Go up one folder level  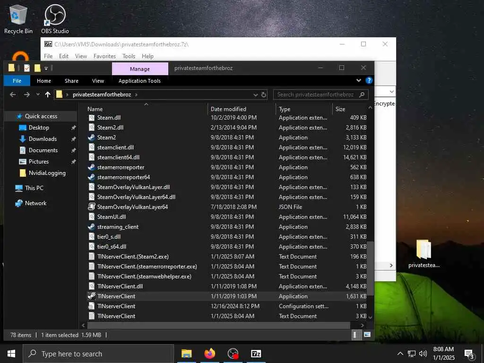pyautogui.click(x=48, y=95)
